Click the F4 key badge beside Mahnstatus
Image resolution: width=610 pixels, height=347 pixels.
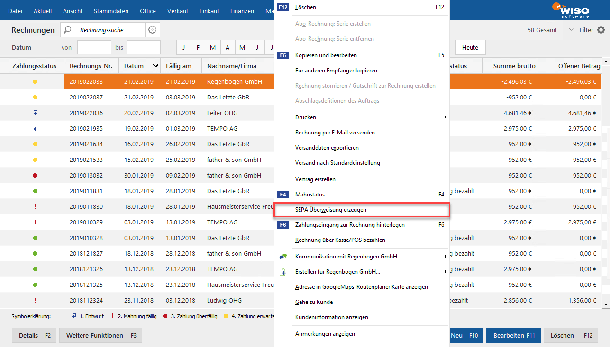tap(283, 195)
